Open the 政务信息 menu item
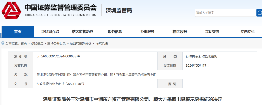Image resolution: width=262 pixels, height=105 pixels. pyautogui.click(x=115, y=32)
